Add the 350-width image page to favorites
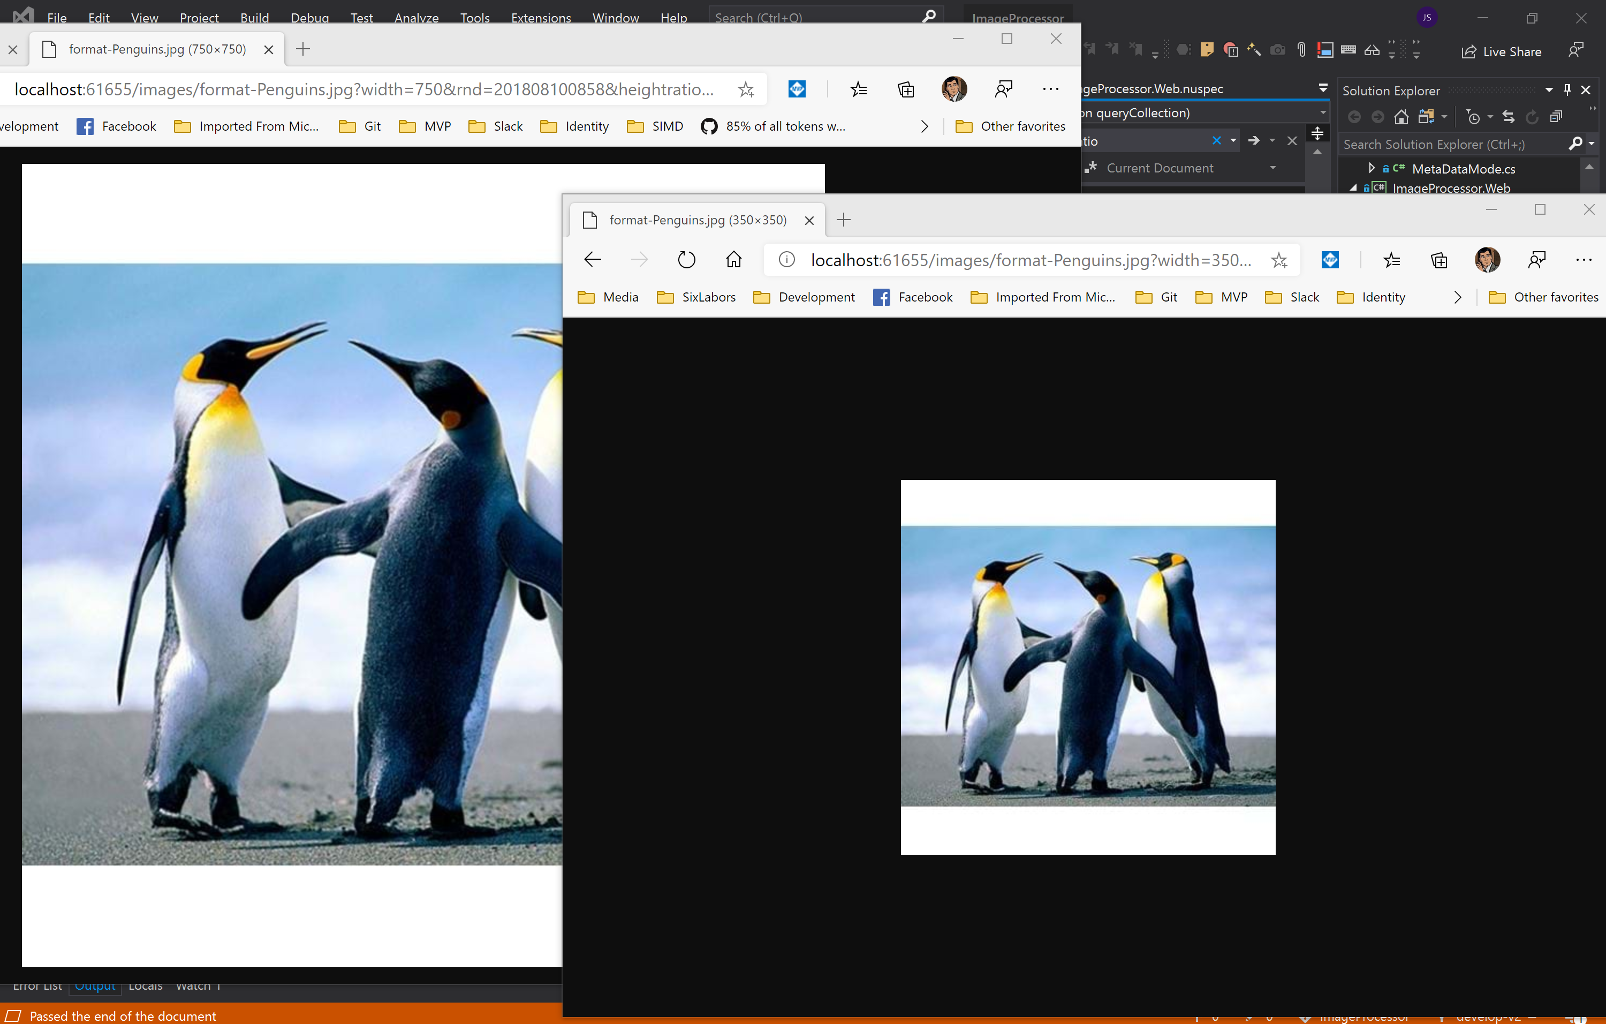The height and width of the screenshot is (1024, 1606). tap(1278, 260)
